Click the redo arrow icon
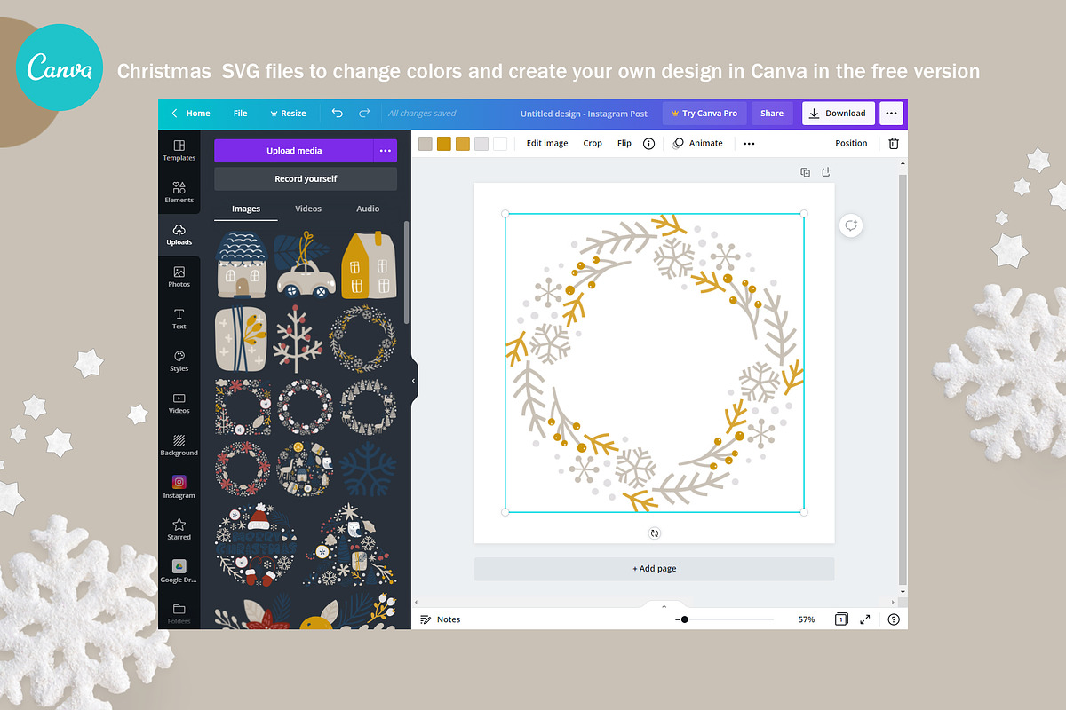Viewport: 1066px width, 710px height. (x=364, y=114)
